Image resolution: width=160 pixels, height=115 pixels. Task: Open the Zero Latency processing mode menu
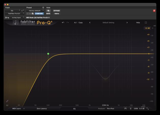pyautogui.click(x=42, y=109)
